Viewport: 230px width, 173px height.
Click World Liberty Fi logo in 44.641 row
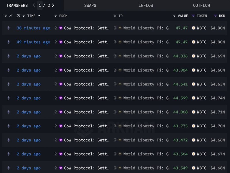click(120, 84)
